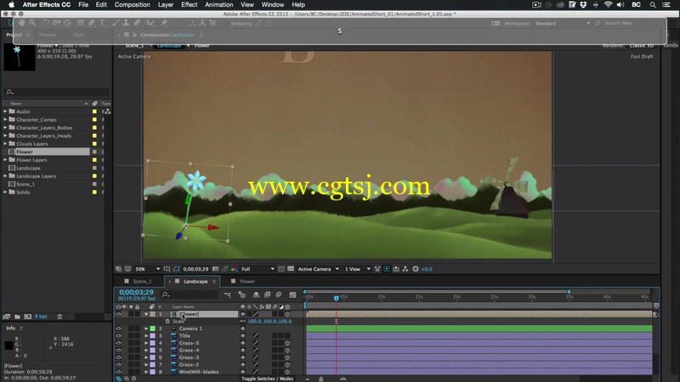Screen dimensions: 680x382
Task: Select the Zoom magnifier tool
Action: point(32,23)
